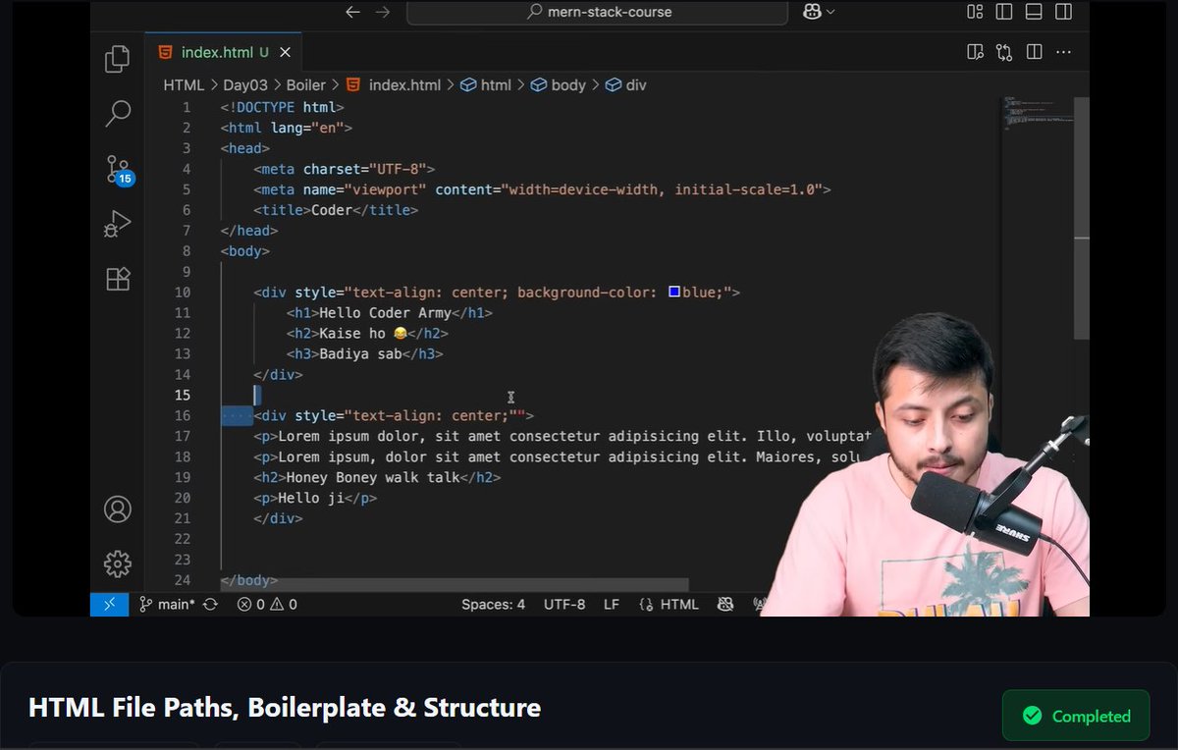Click the HTML breadcrumb folder
Screen dimensions: 1178x750
pos(184,85)
